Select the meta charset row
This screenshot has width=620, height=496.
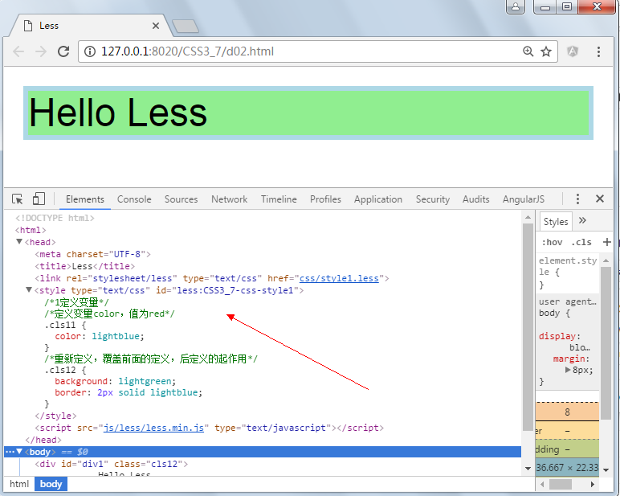(x=262, y=254)
